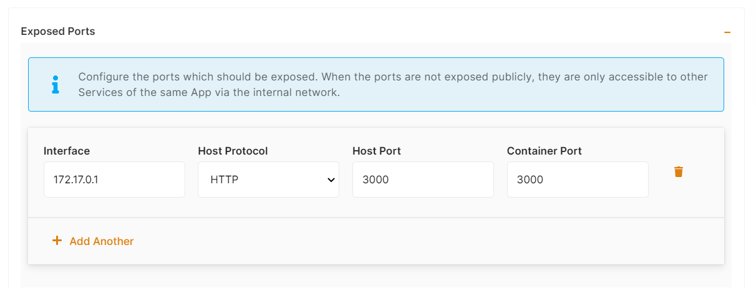Click the Container Port label

[x=545, y=151]
